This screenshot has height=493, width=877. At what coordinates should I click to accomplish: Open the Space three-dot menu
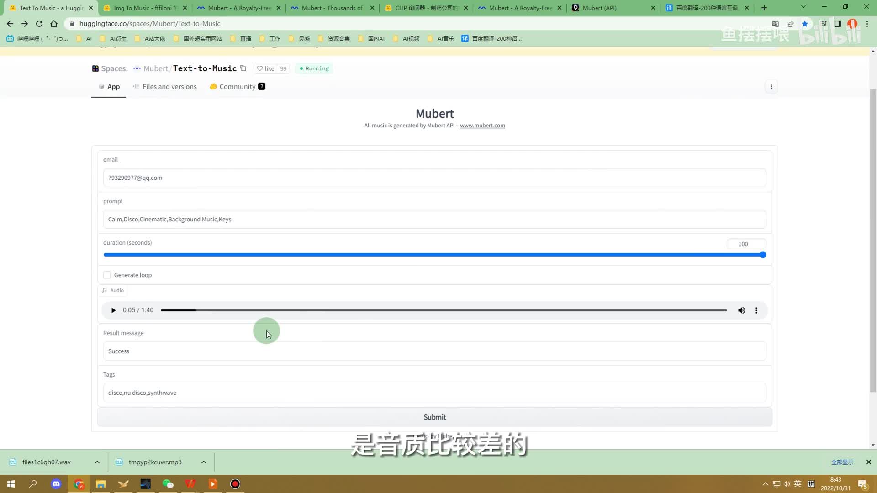coord(771,87)
